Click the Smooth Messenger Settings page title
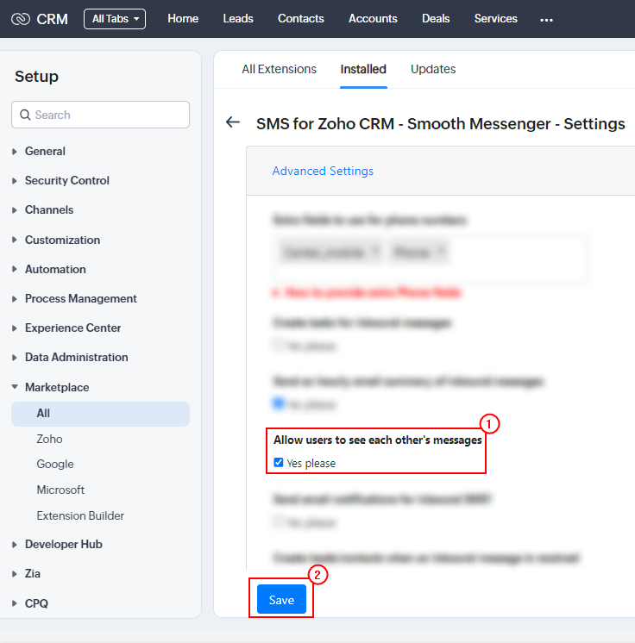635x643 pixels. pos(440,124)
